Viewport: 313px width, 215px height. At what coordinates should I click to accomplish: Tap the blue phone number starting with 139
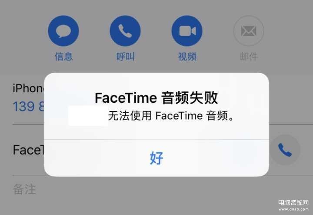(28, 106)
